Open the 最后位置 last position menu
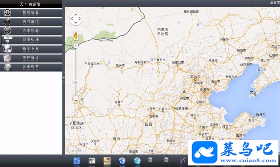Image resolution: width=280 pixels, height=167 pixels. click(31, 13)
